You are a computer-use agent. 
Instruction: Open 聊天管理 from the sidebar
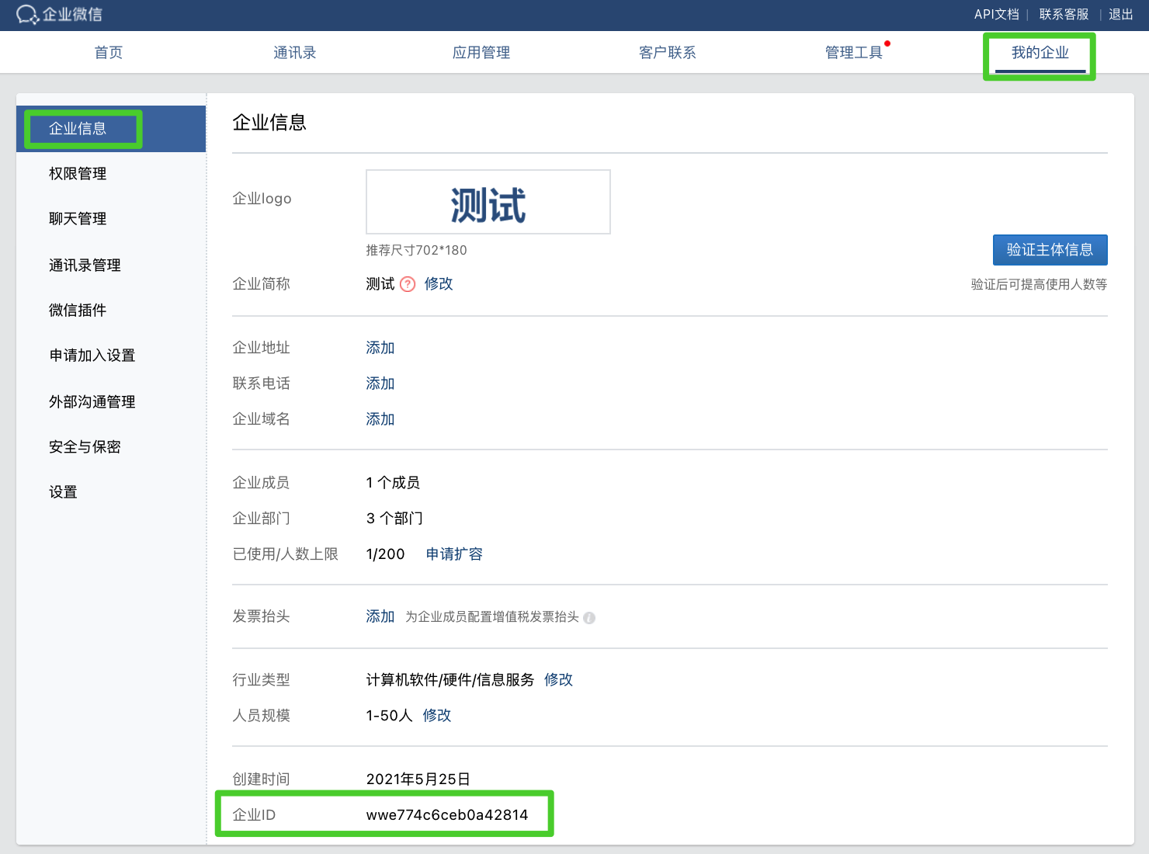[x=78, y=219]
